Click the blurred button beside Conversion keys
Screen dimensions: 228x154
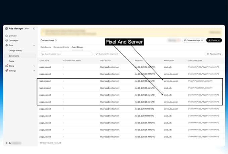[174, 40]
